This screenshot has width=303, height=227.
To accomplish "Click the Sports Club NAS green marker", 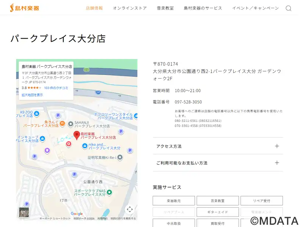I will pos(109,193).
